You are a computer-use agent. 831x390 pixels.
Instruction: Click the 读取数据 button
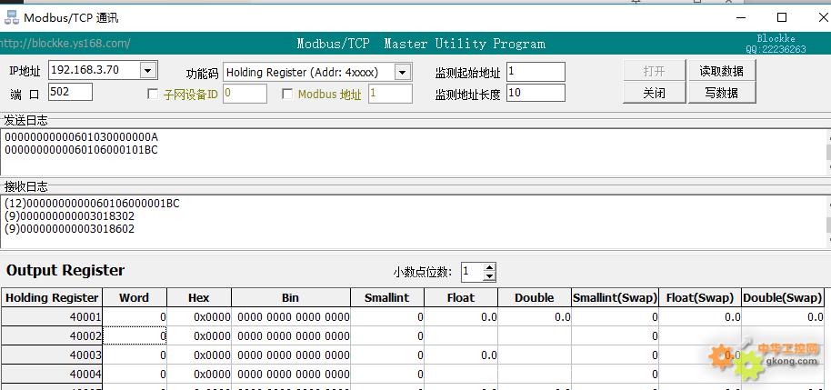click(721, 71)
